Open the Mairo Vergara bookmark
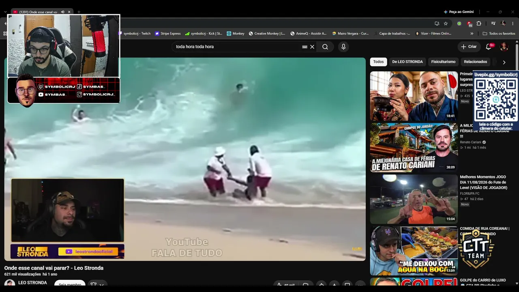The image size is (519, 292). [350, 34]
